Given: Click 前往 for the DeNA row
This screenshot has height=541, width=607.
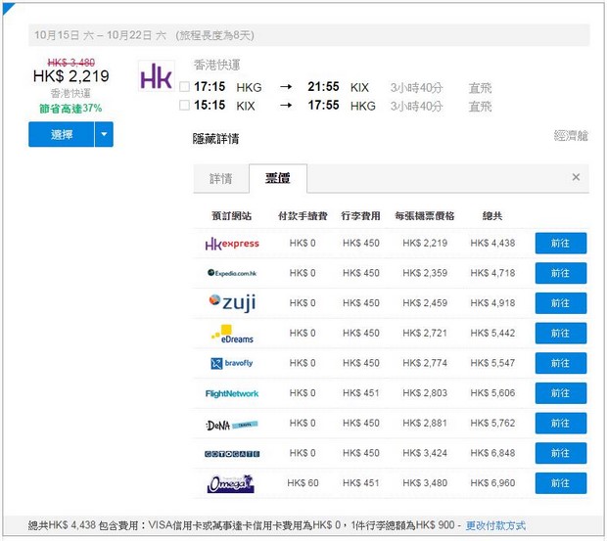Looking at the screenshot, I should 561,423.
